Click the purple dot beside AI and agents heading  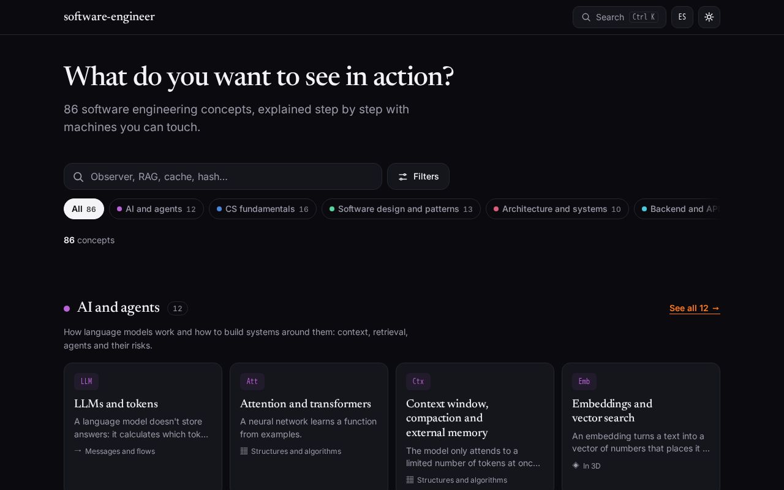[x=67, y=309]
